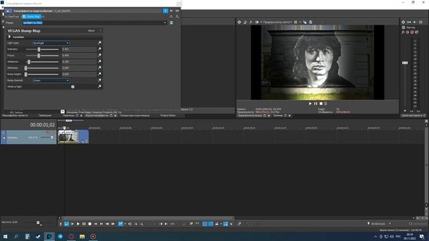Animate the Light type parameter
This screenshot has width=429, height=241.
coord(100,43)
